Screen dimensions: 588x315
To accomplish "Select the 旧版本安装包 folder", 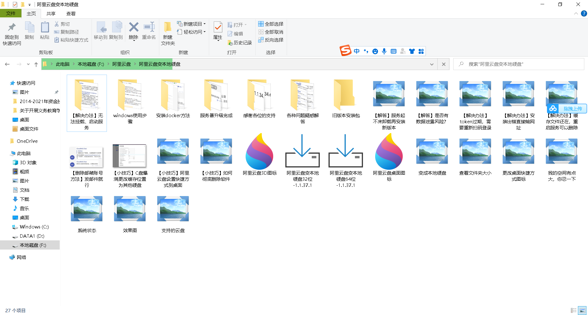I will point(346,98).
